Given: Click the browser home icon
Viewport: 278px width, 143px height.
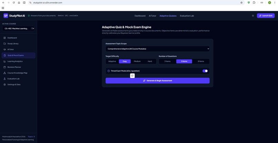Looking at the screenshot, I should (x=19, y=3).
